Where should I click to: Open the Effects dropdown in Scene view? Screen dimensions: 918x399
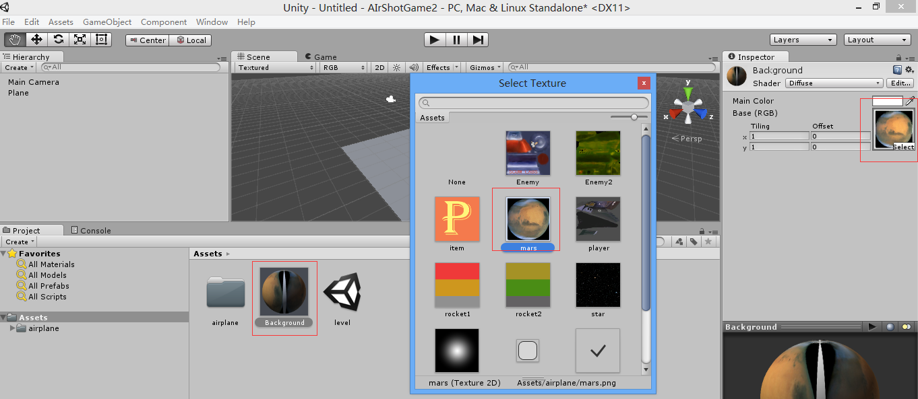(x=442, y=67)
